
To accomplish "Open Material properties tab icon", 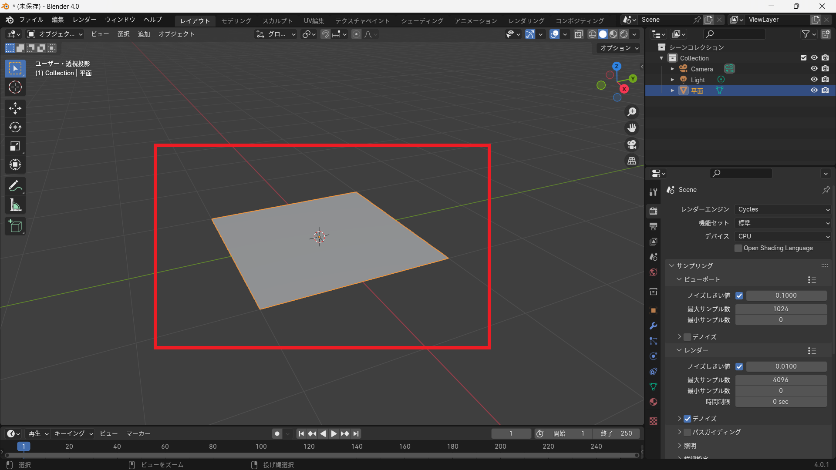I will tap(653, 402).
